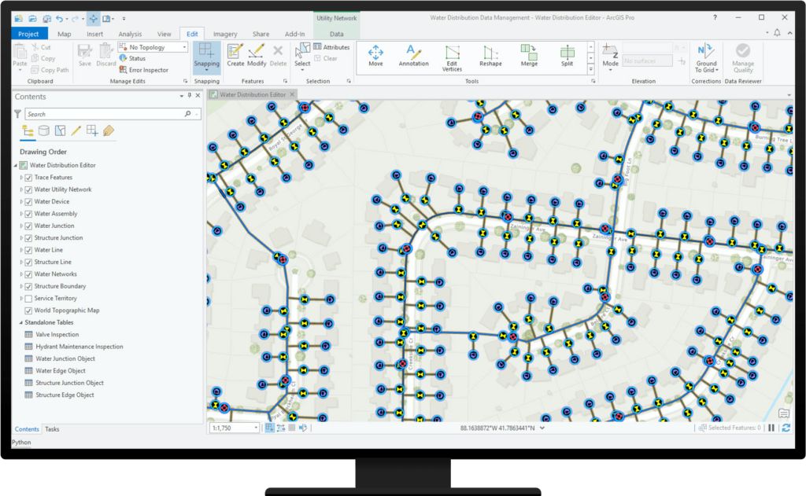
Task: Pause map drawing with the pause icon
Action: [771, 428]
